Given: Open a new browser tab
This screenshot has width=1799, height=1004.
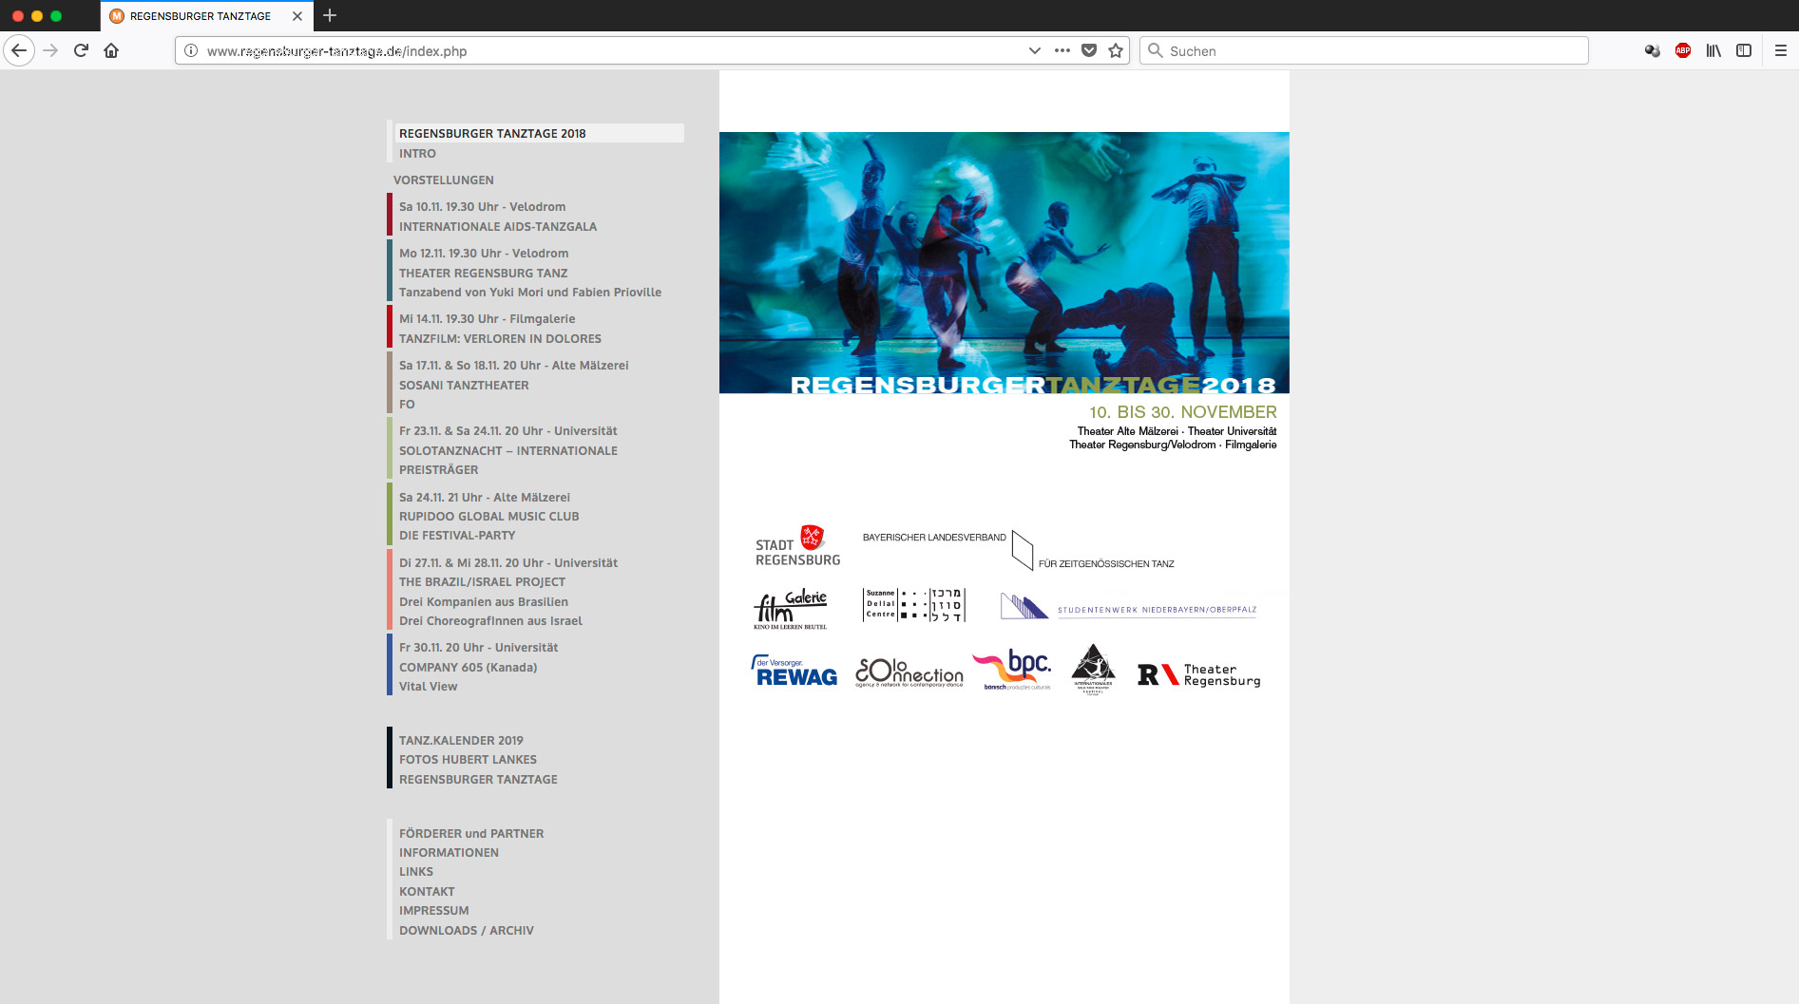Looking at the screenshot, I should tap(330, 15).
